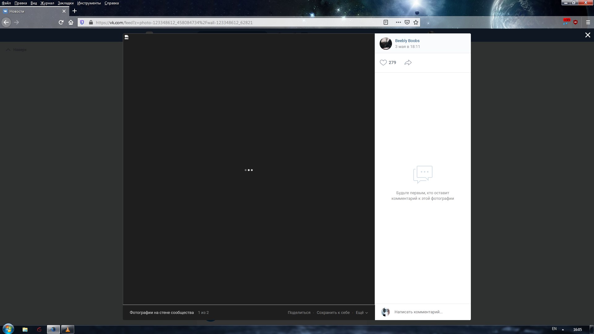Open the Инструменты menu
Image resolution: width=594 pixels, height=334 pixels.
click(89, 3)
